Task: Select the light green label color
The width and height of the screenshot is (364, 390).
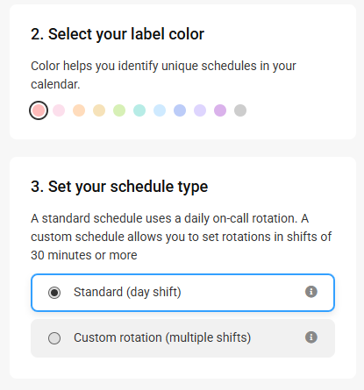Action: tap(119, 110)
